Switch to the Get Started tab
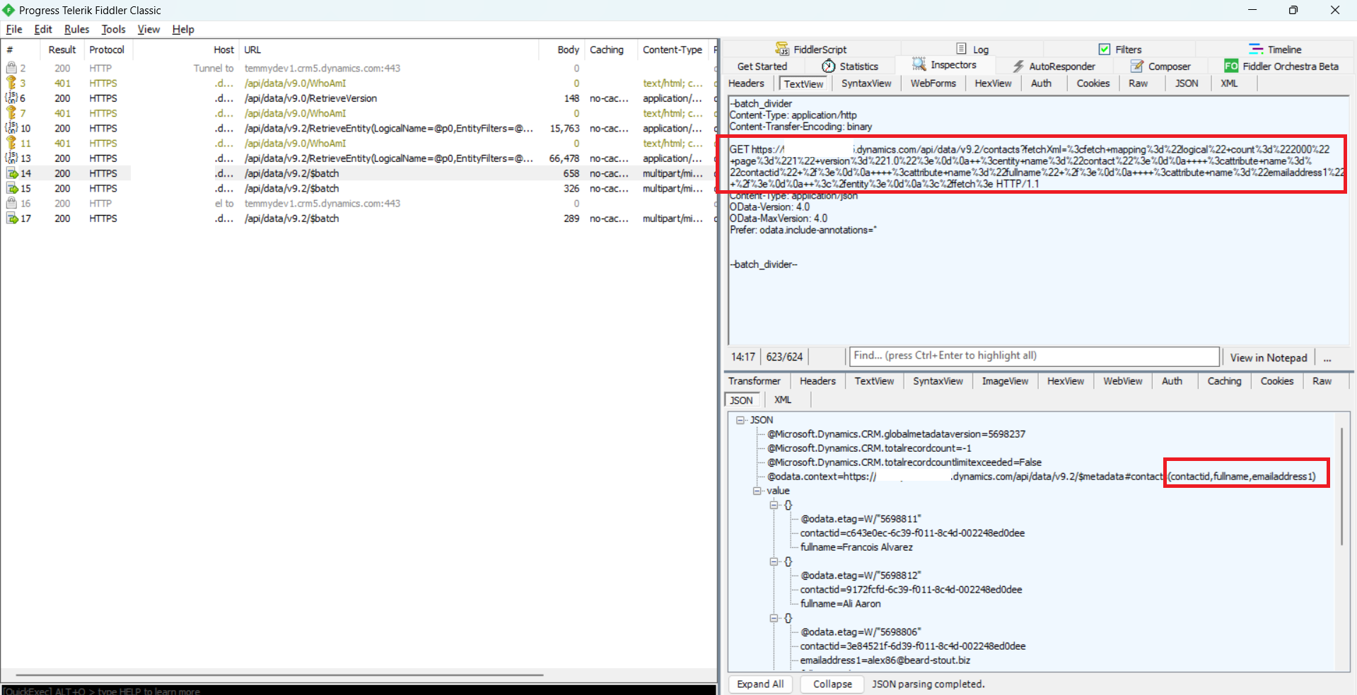The width and height of the screenshot is (1357, 695). point(762,66)
